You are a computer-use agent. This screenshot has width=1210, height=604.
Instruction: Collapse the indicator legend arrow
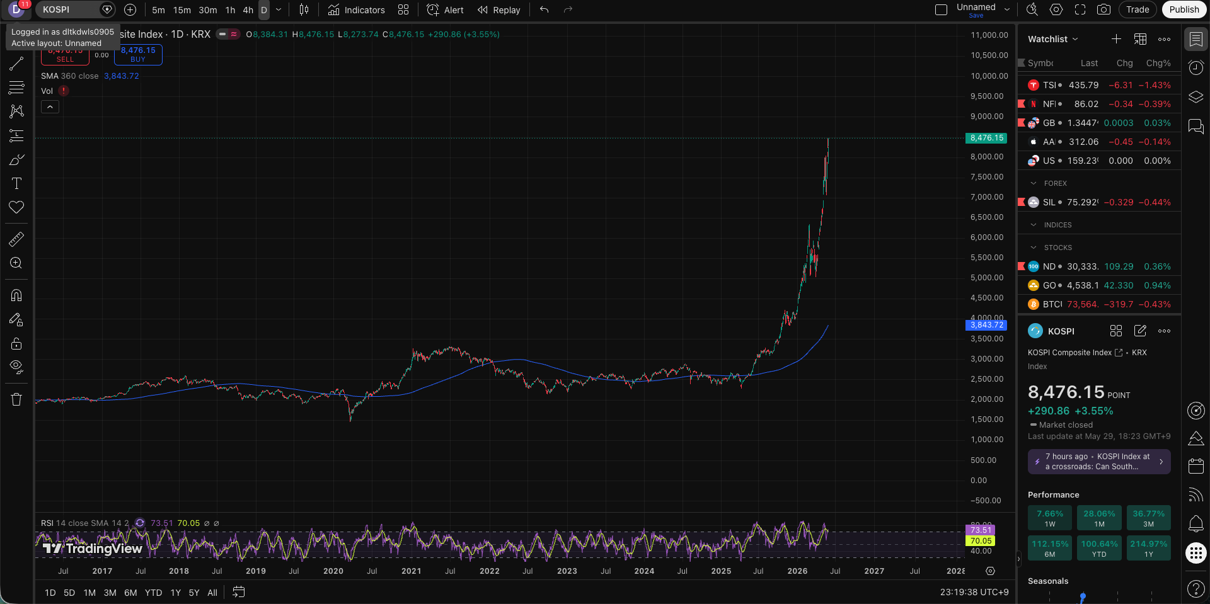coord(50,107)
